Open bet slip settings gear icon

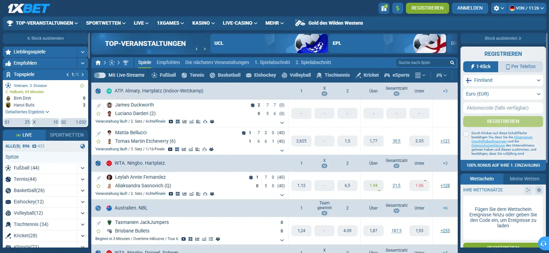tap(539, 190)
